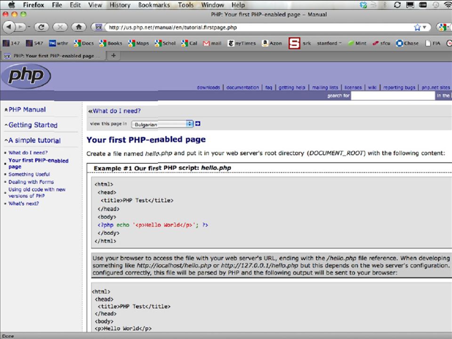Open the Books bookmark
The image size is (452, 339).
[110, 43]
